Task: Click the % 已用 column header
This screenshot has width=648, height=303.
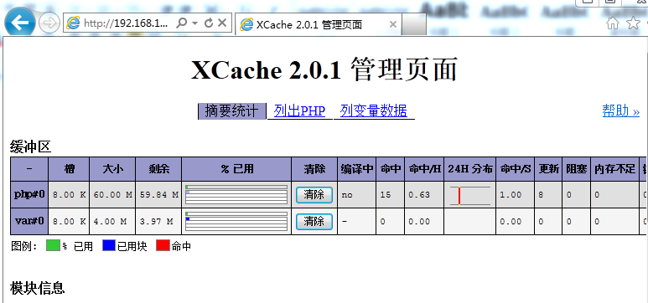Action: [x=236, y=169]
